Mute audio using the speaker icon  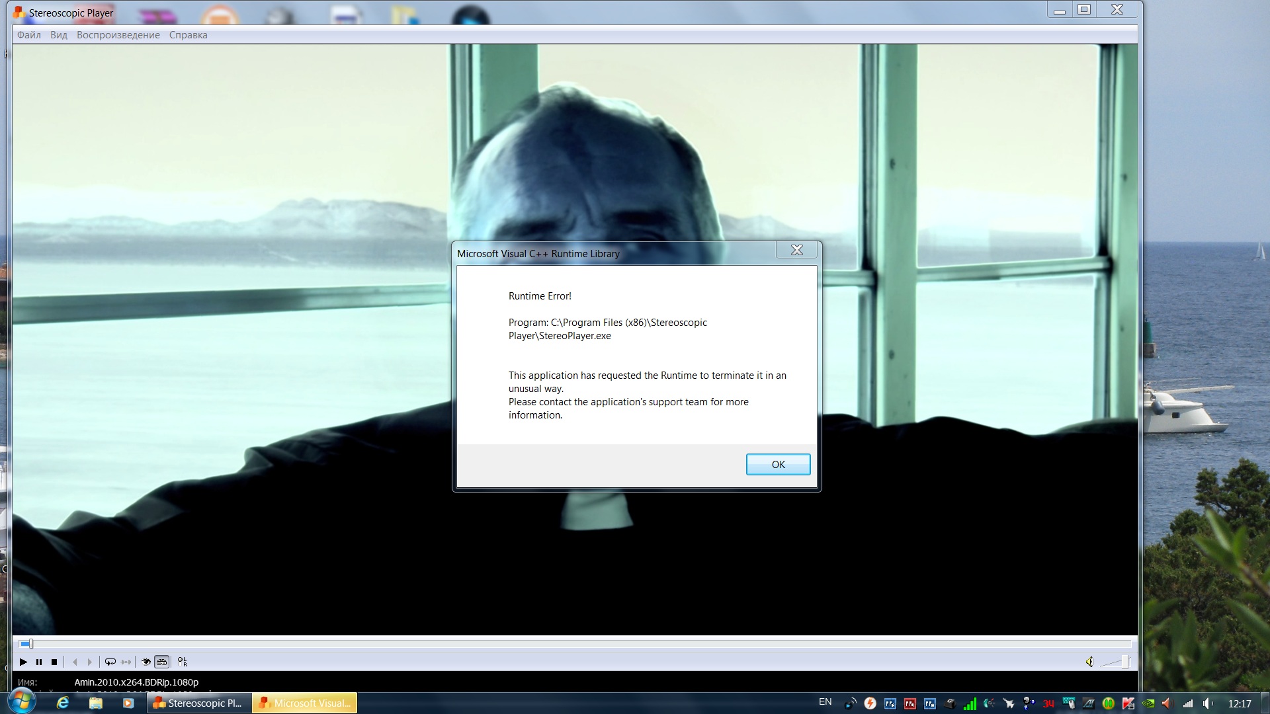coord(1089,662)
